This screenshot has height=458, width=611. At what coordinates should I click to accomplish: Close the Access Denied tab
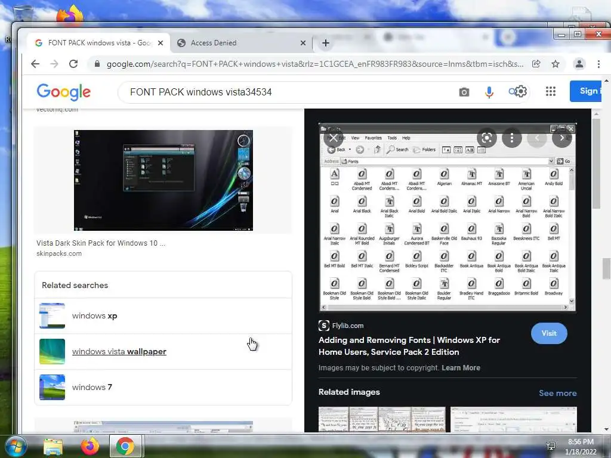(303, 43)
